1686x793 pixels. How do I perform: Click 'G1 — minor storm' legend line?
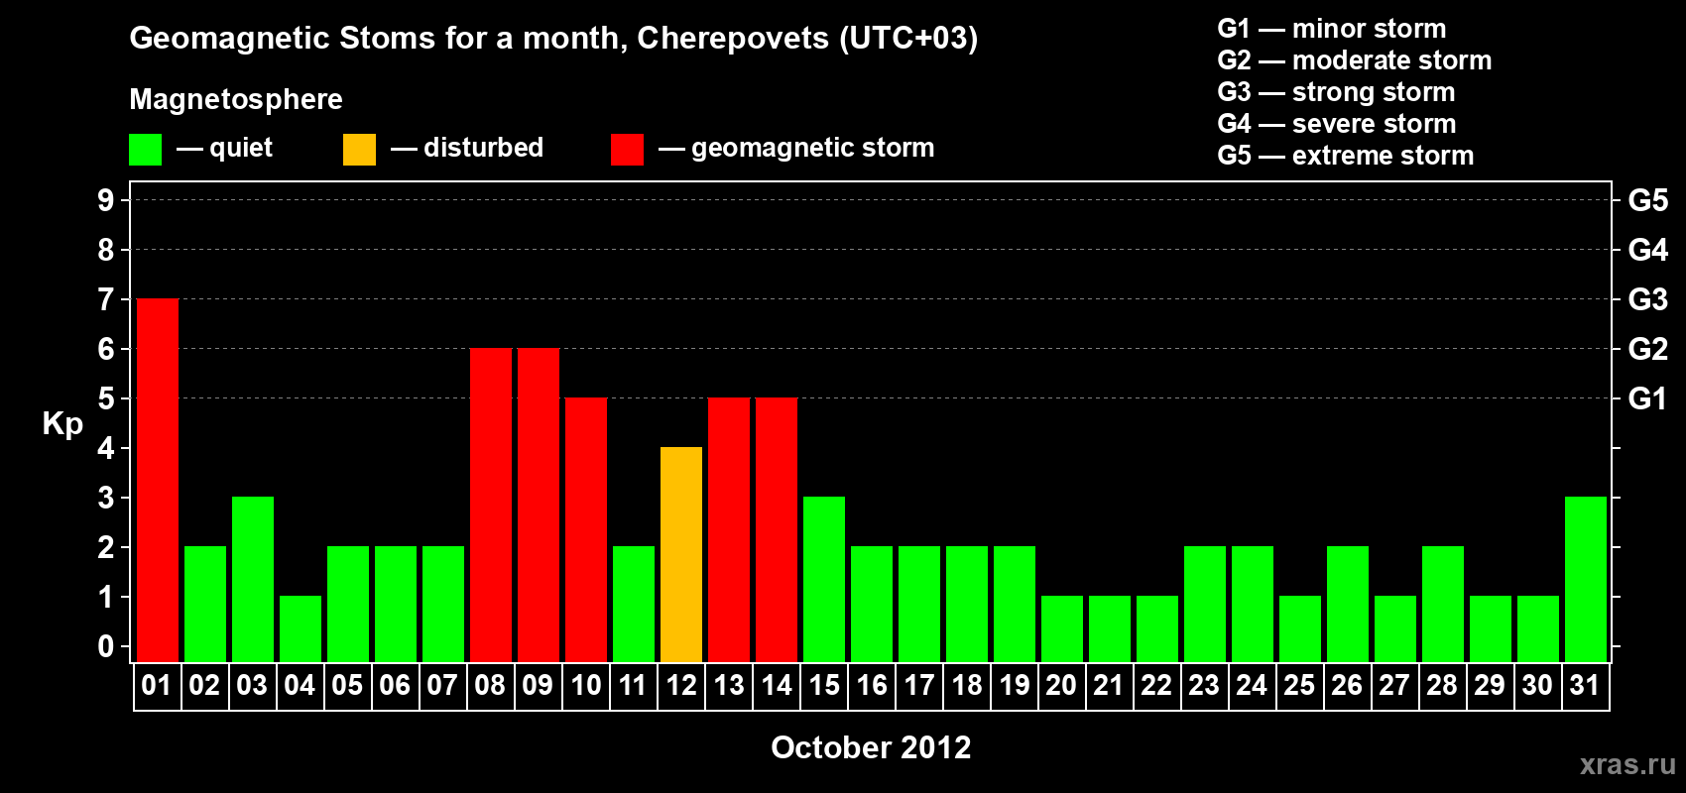tap(1332, 29)
